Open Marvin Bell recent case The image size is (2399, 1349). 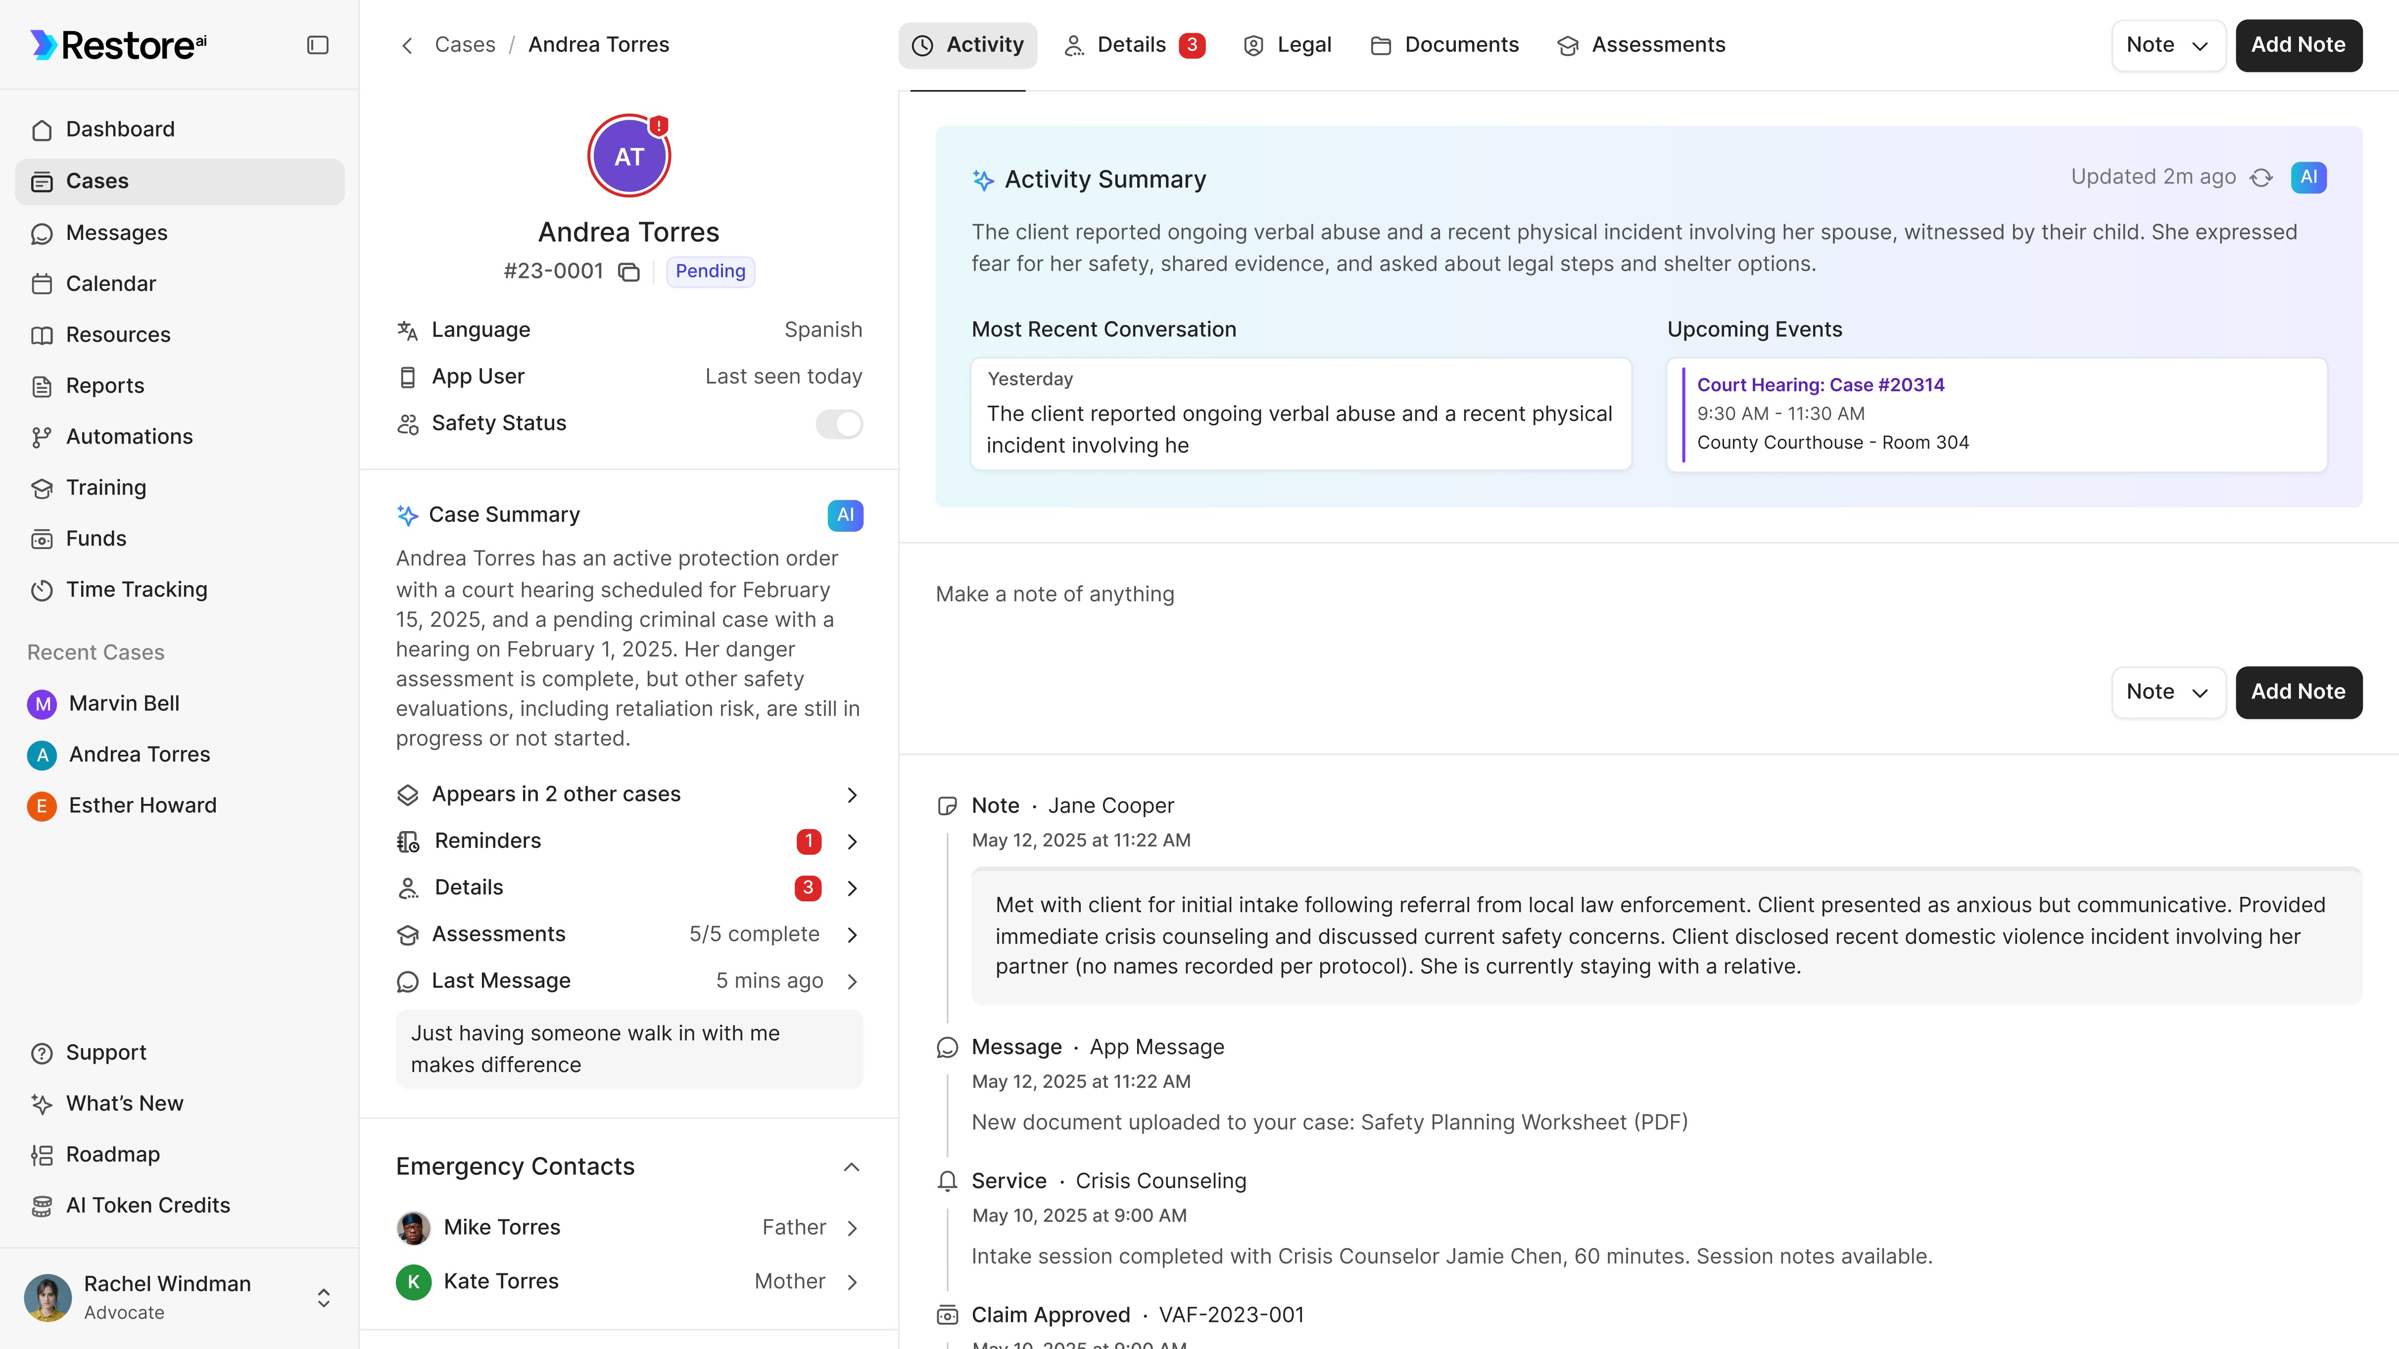123,703
